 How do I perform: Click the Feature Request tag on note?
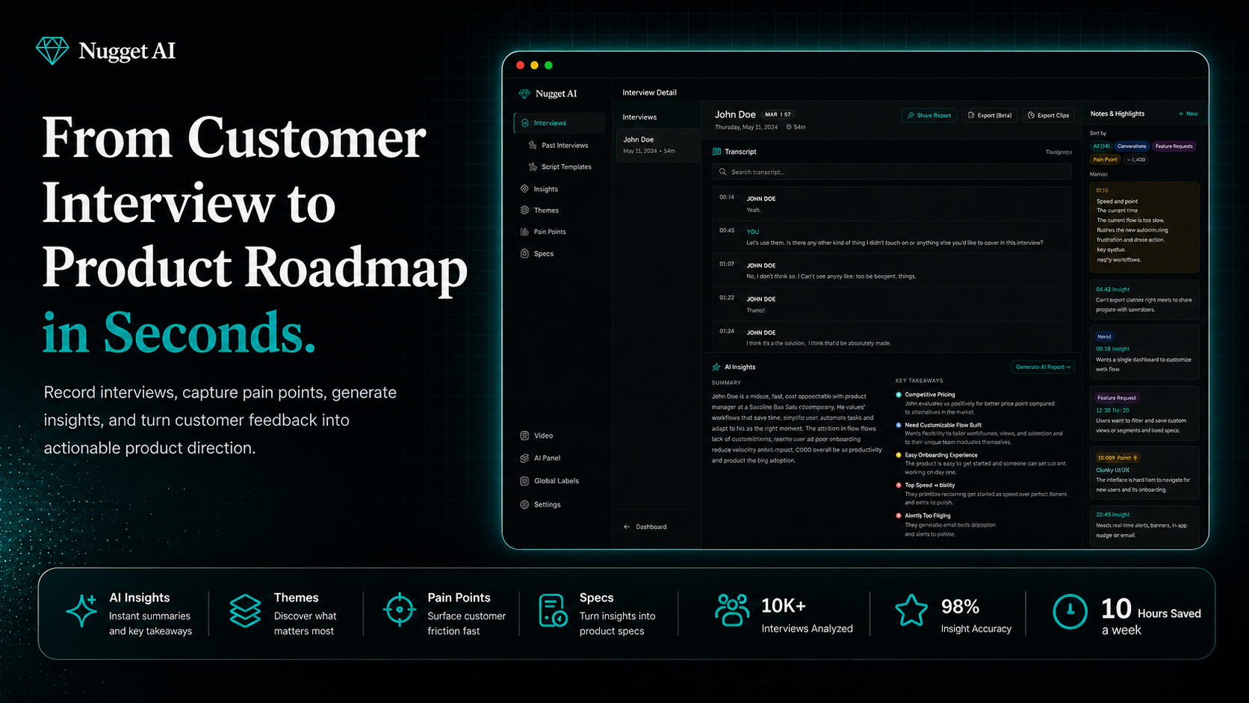point(1116,398)
